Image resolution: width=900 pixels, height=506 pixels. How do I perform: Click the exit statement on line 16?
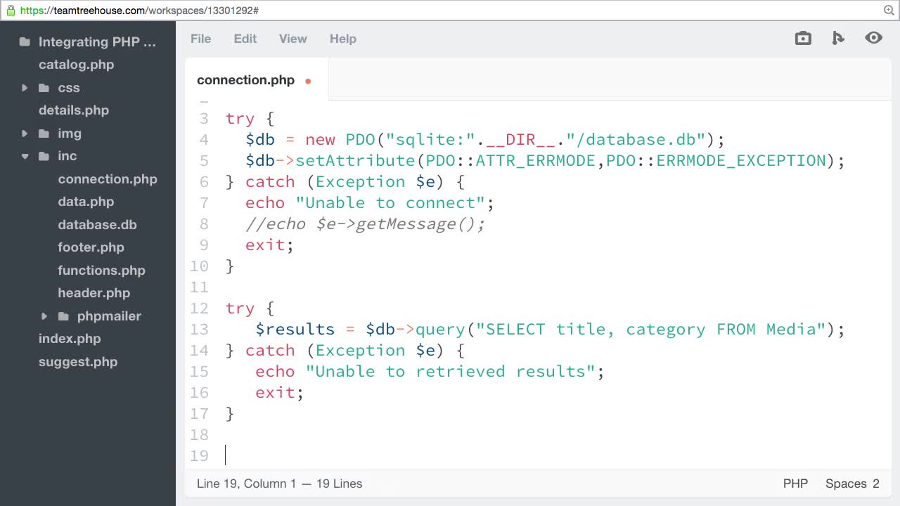tap(275, 392)
